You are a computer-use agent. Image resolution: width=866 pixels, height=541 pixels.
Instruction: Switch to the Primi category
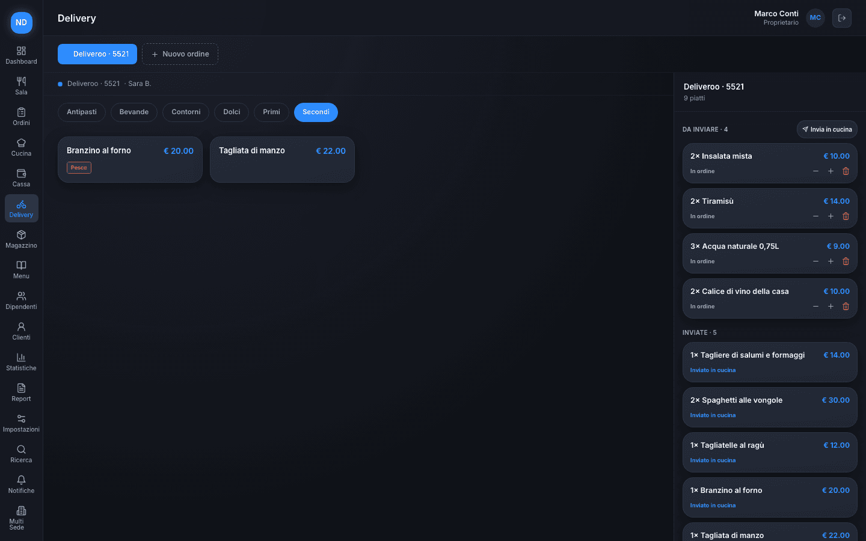tap(271, 112)
